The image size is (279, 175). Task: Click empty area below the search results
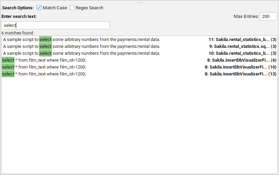pos(139,124)
